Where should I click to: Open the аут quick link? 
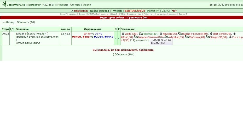[153, 14]
